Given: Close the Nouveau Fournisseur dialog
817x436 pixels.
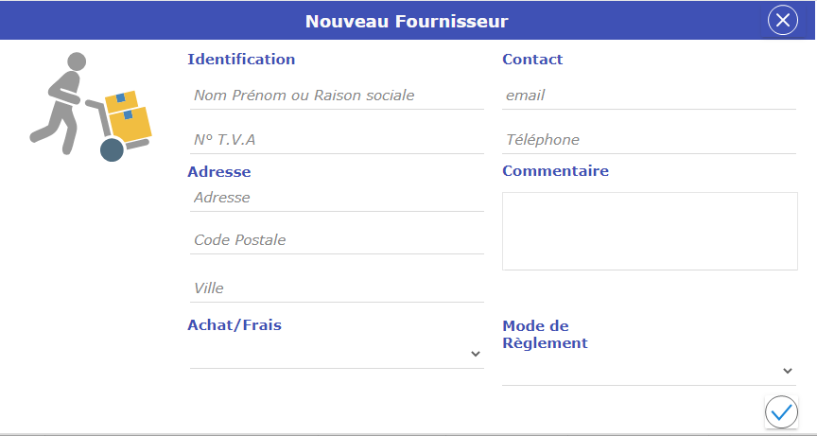Looking at the screenshot, I should pos(783,20).
